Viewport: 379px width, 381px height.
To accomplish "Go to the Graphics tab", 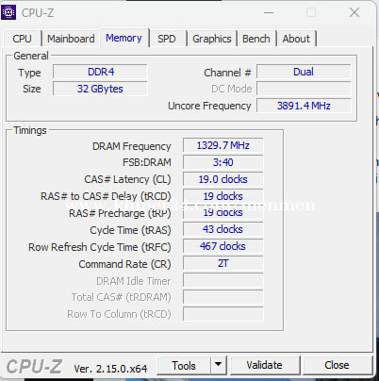I will pyautogui.click(x=212, y=39).
